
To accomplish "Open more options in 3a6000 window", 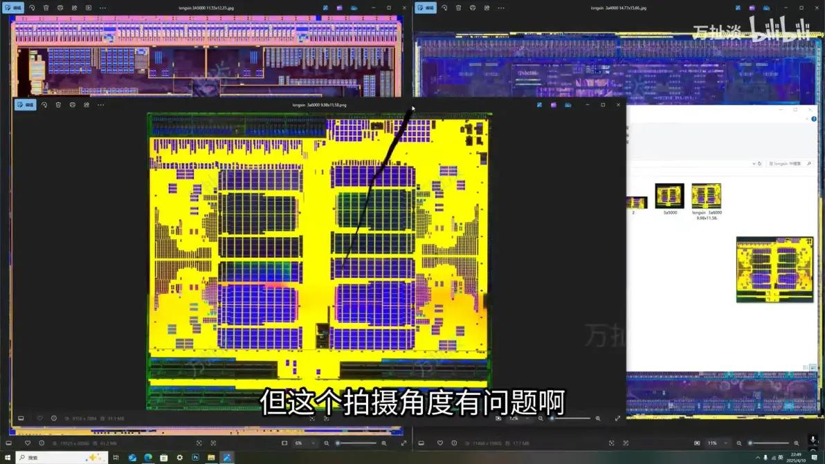I will pyautogui.click(x=100, y=104).
